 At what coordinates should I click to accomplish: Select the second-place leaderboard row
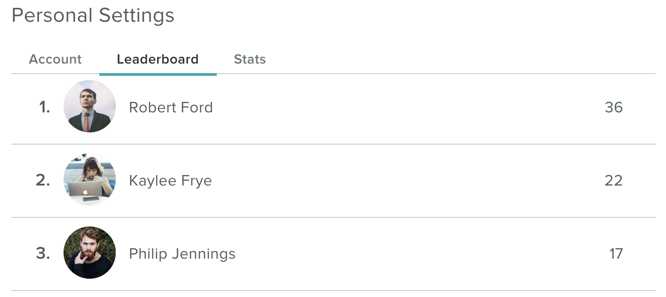(x=333, y=181)
